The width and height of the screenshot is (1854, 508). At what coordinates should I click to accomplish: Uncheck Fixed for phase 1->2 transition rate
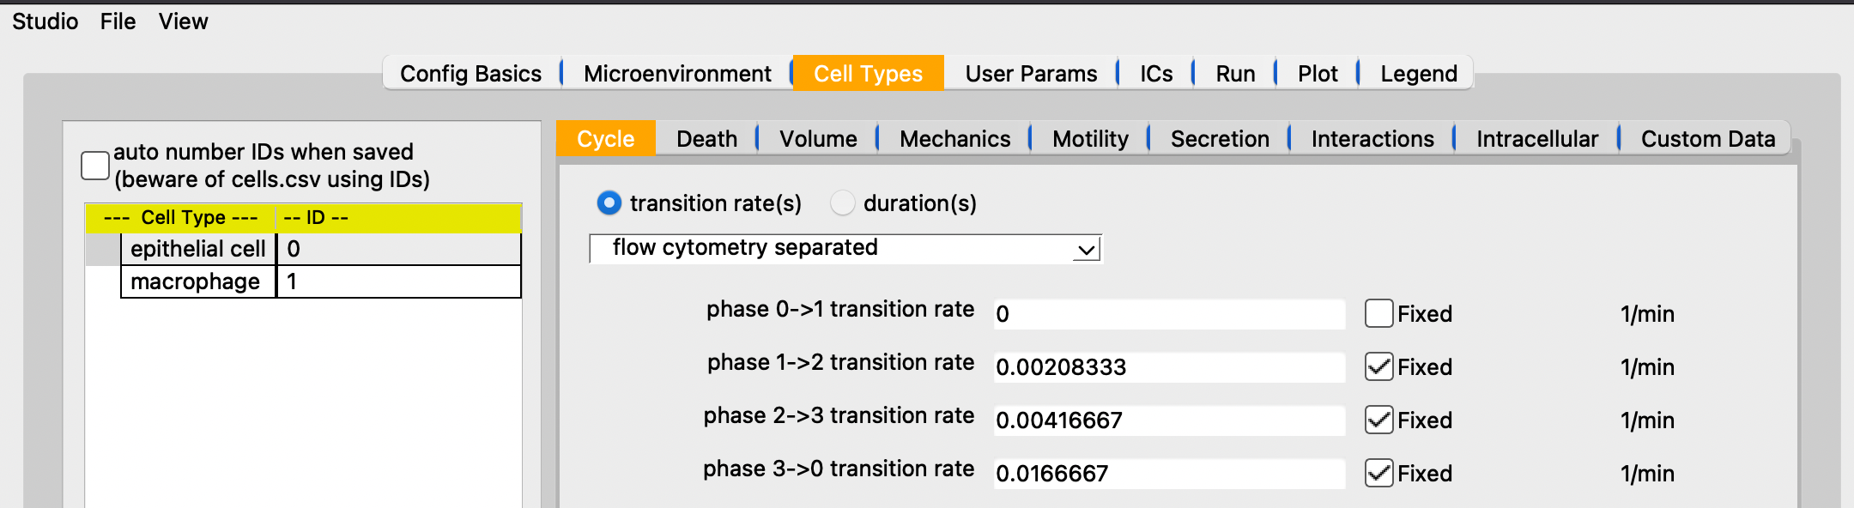1378,366
